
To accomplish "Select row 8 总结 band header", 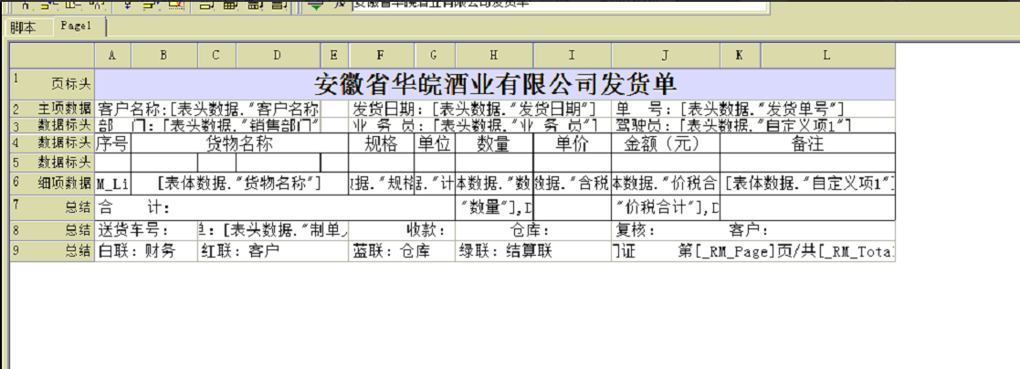I will (52, 230).
